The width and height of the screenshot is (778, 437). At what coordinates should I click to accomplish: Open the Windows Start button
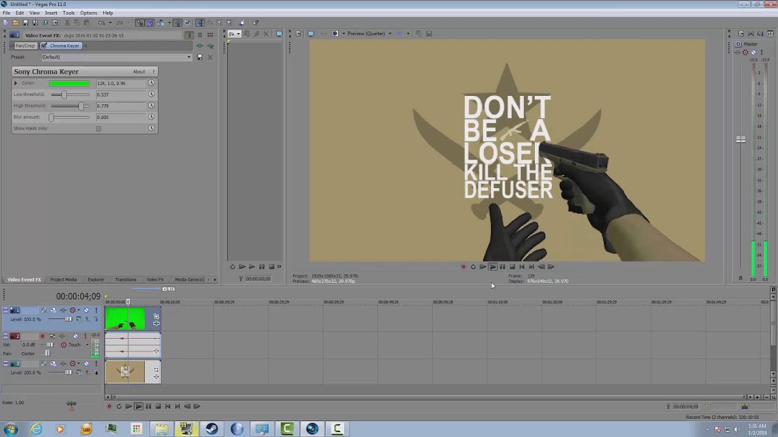point(10,429)
